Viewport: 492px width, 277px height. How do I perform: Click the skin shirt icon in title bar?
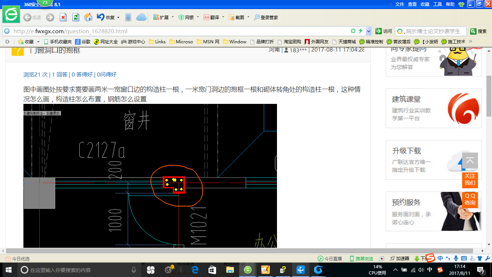coord(461,4)
